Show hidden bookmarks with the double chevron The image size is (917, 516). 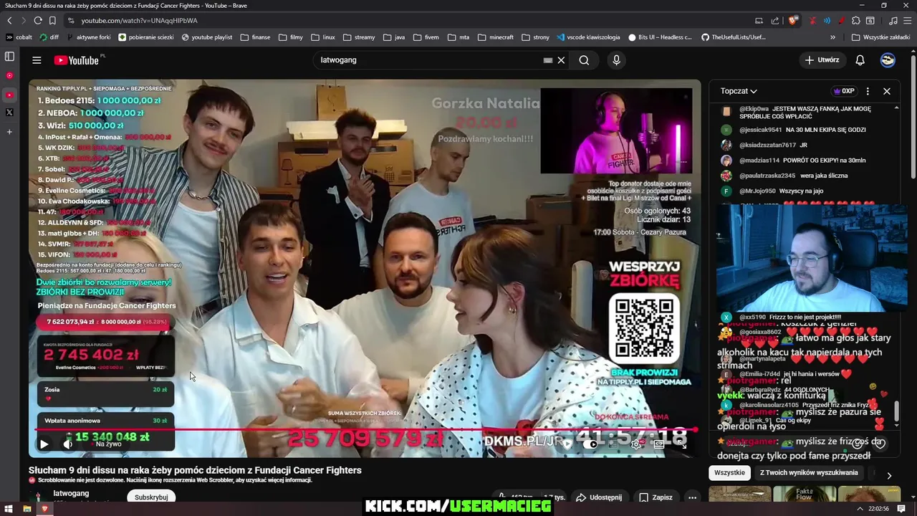(832, 37)
